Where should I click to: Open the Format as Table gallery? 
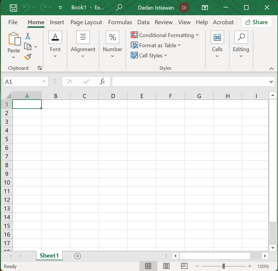(x=156, y=45)
